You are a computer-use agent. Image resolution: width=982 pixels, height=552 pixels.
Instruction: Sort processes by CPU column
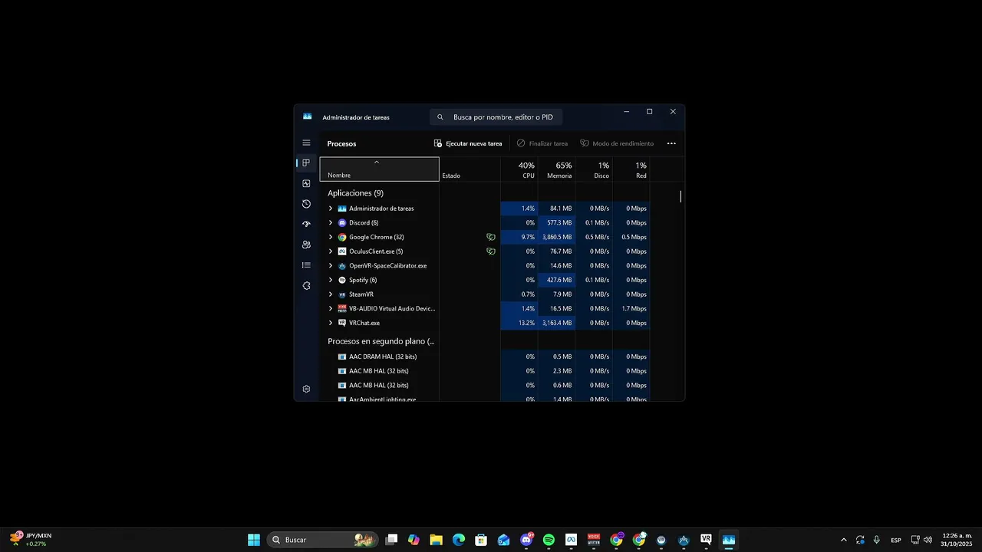click(519, 169)
